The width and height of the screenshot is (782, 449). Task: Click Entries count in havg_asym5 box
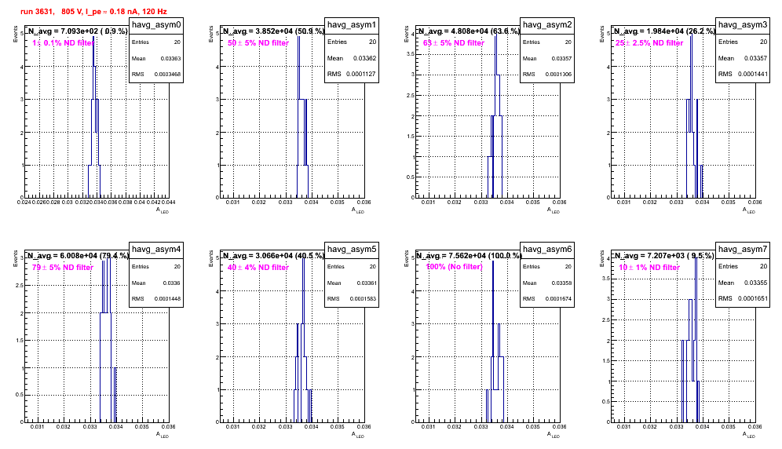click(373, 267)
